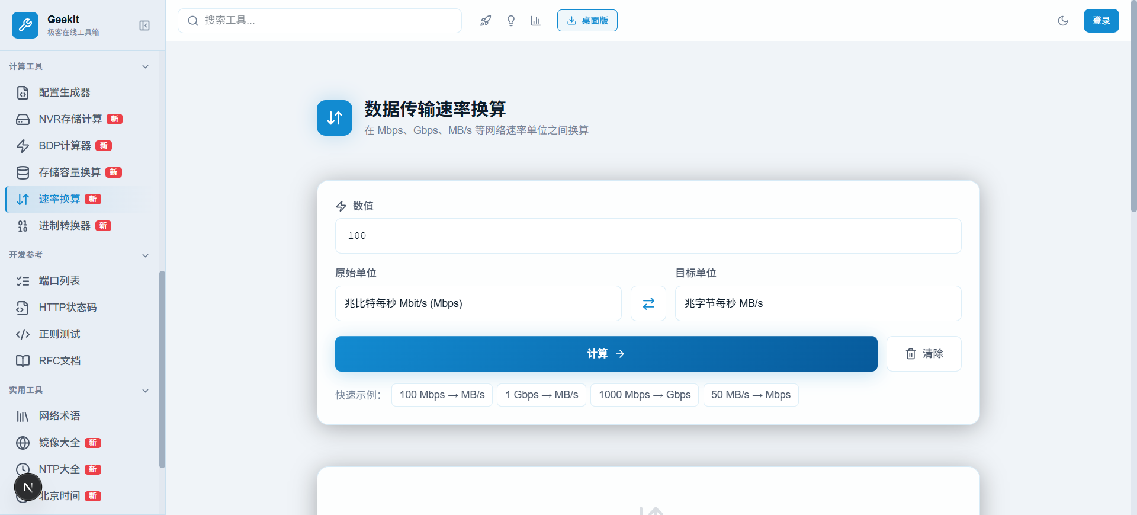
Task: Click the 数据传输速率换算 title text
Action: tap(435, 109)
